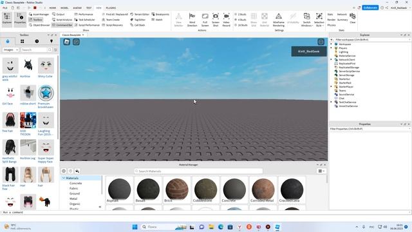Screen dimensions: 412x232
Task: Open the Call Stack window
Action: pos(137,25)
